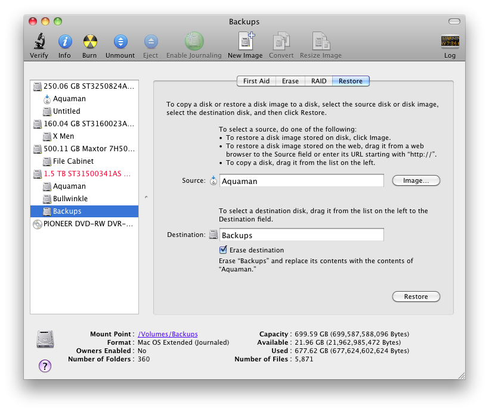Switch to the RAID tab
Viewport: 489px width, 412px height.
point(318,81)
